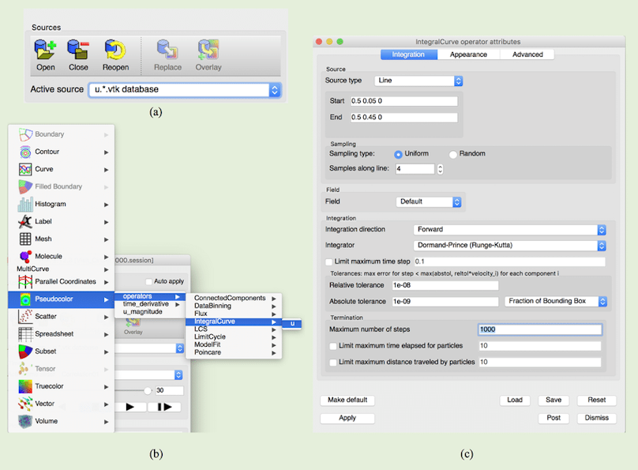Click the animation time slider handle

pyautogui.click(x=148, y=391)
